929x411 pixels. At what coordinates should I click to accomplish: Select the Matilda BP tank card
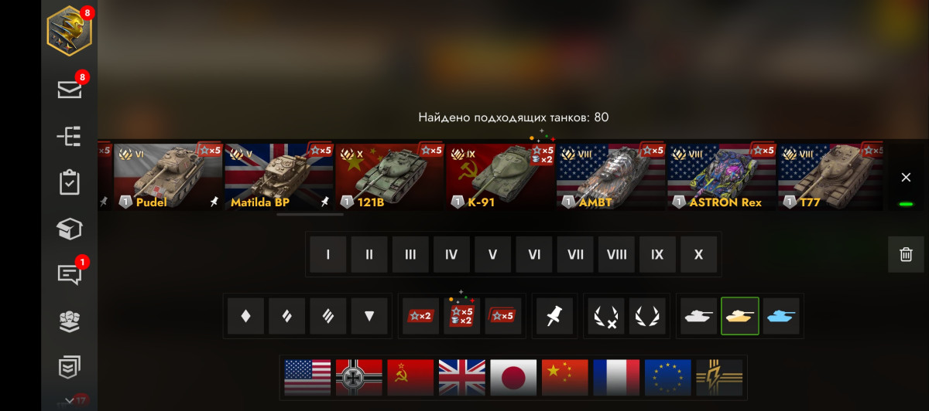coord(279,177)
